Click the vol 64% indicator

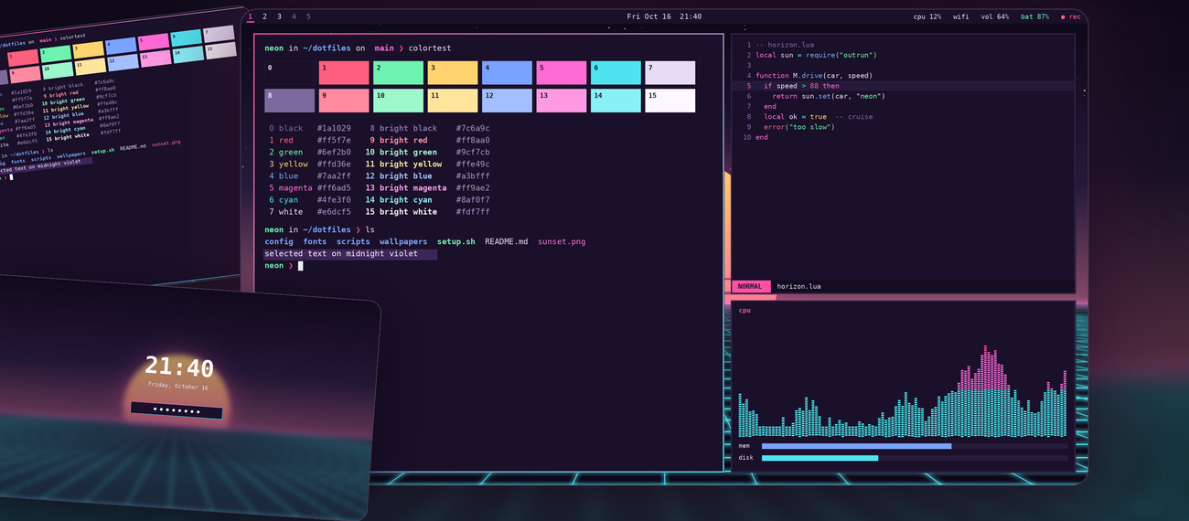point(995,16)
